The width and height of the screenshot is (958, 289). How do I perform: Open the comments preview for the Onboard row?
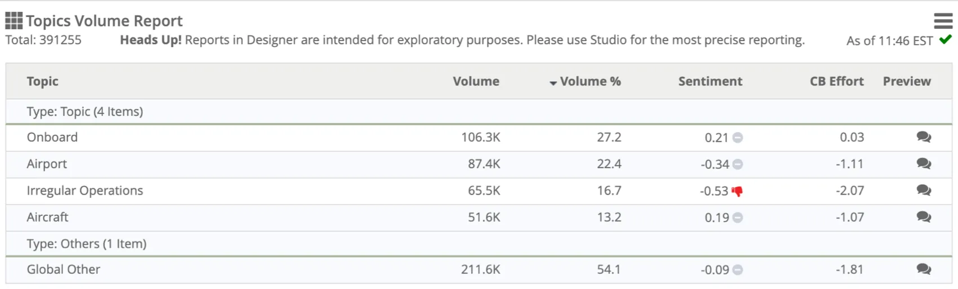923,137
